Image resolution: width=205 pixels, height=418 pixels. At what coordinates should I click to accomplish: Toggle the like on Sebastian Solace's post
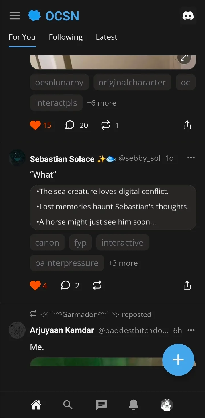tap(35, 285)
